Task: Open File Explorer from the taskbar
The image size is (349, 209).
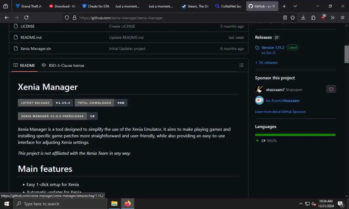Action: click(114, 204)
